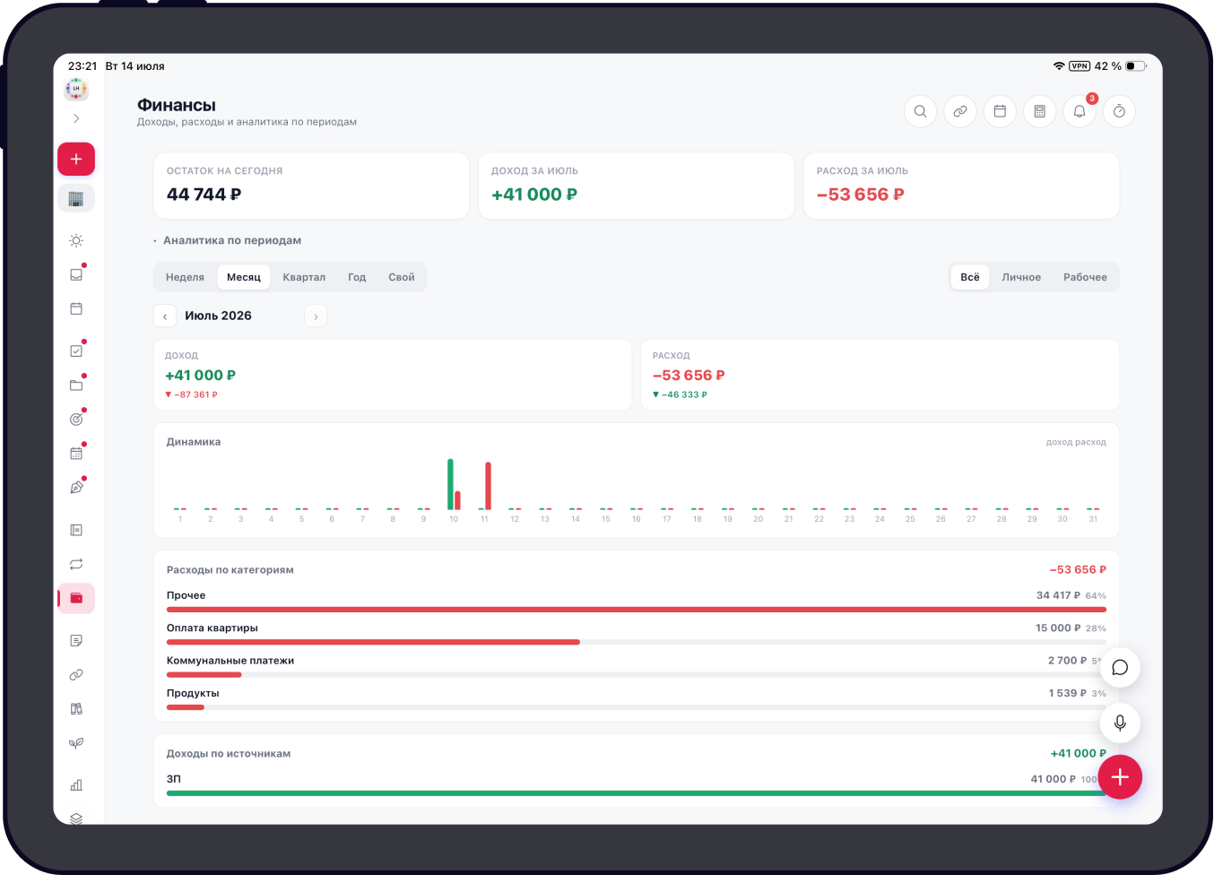
Task: Select the Месяц period tab
Action: point(244,277)
